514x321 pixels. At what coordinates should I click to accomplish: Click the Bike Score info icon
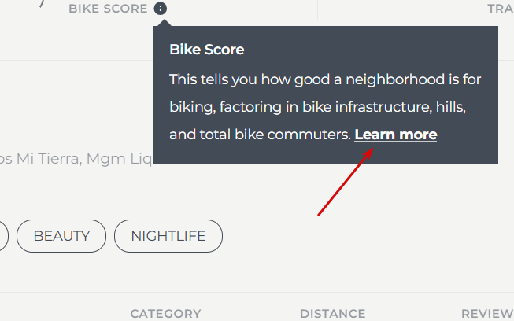(161, 9)
